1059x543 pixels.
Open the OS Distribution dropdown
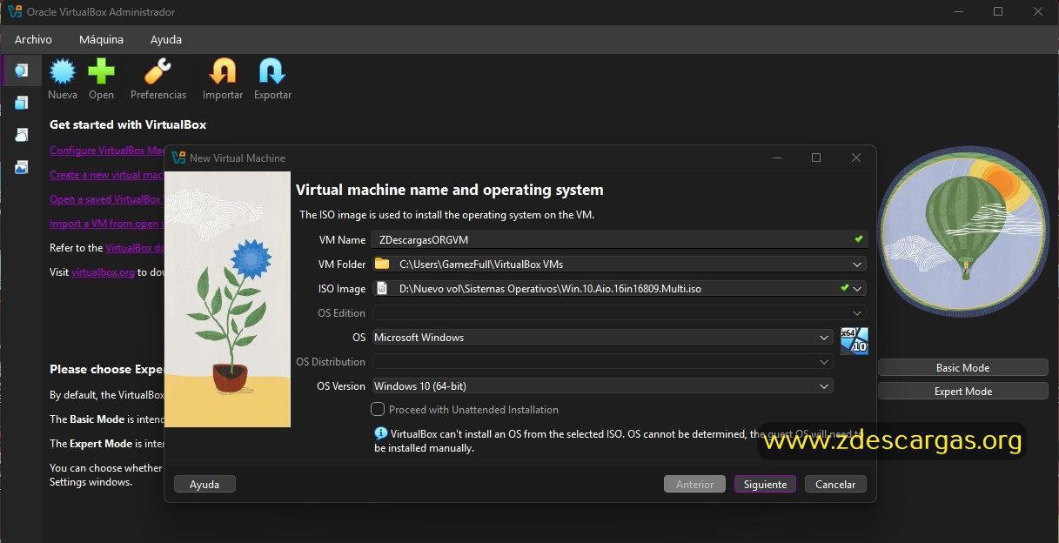pyautogui.click(x=825, y=361)
